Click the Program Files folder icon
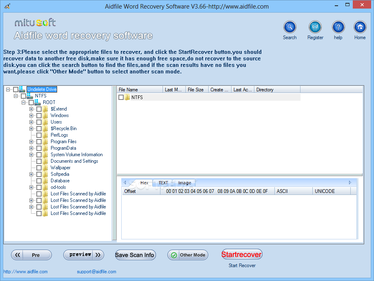The width and height of the screenshot is (374, 281). coord(45,142)
